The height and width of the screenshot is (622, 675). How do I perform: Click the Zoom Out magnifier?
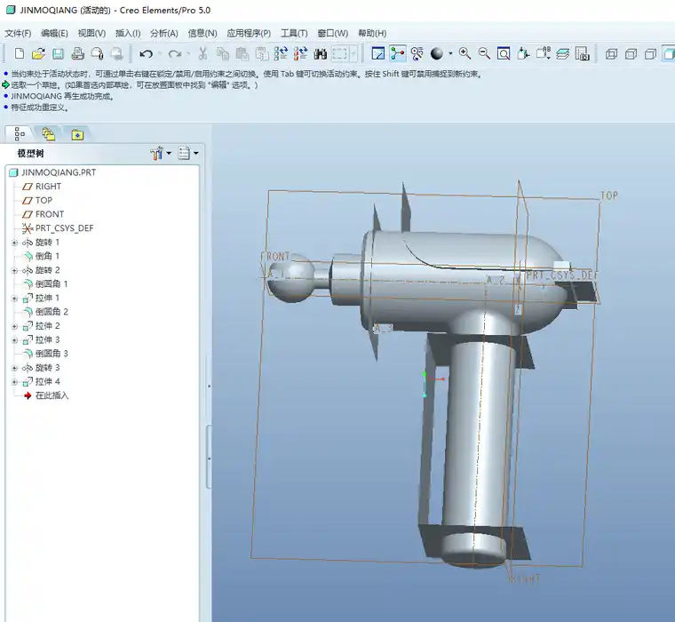click(484, 54)
